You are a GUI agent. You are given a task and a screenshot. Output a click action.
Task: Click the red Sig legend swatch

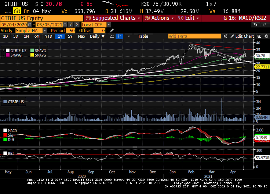pyautogui.click(x=5, y=135)
